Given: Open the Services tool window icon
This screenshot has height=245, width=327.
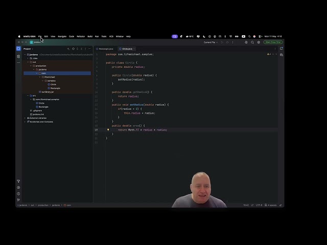Looking at the screenshot, I should tap(18, 187).
